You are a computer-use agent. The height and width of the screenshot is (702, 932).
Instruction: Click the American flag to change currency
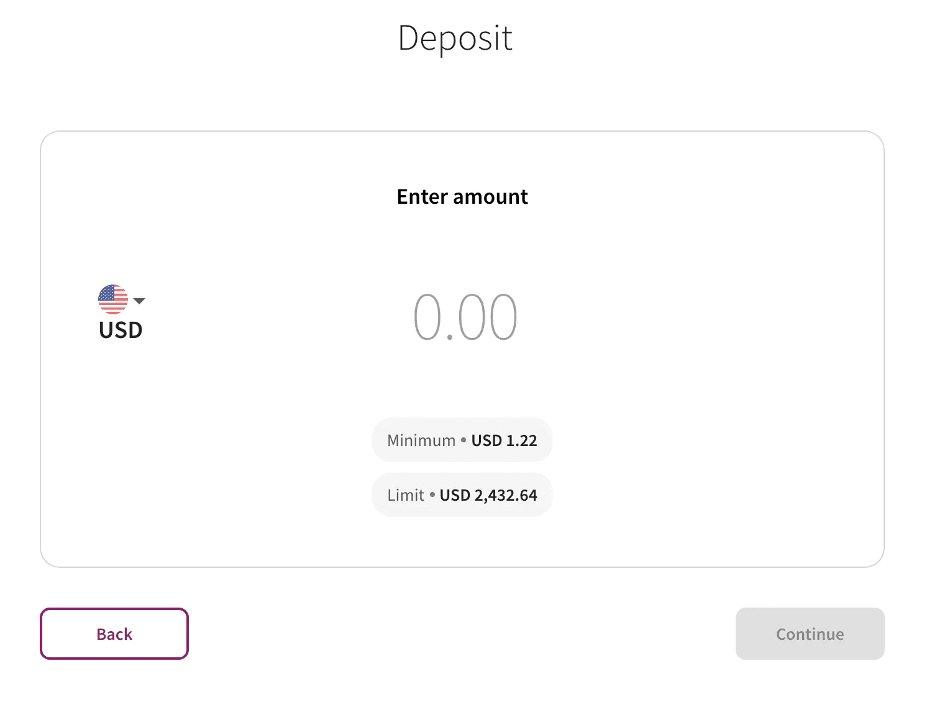(112, 299)
